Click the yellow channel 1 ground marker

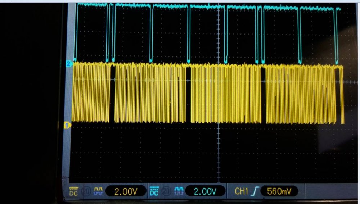click(x=67, y=125)
